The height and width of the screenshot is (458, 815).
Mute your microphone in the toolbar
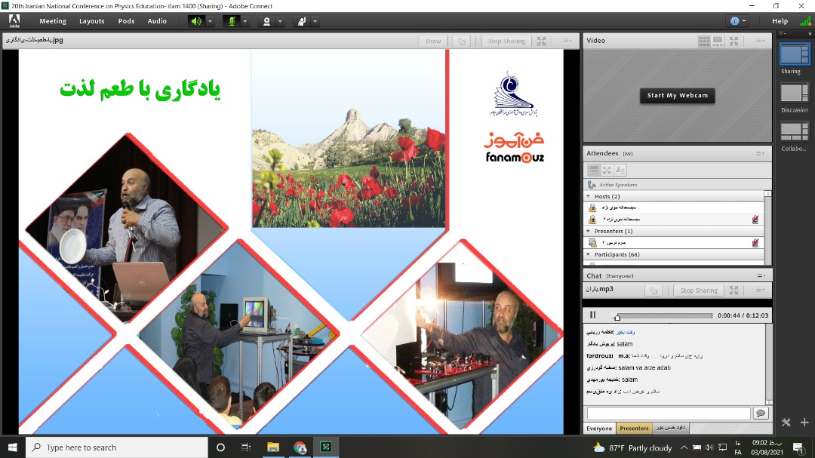click(230, 21)
